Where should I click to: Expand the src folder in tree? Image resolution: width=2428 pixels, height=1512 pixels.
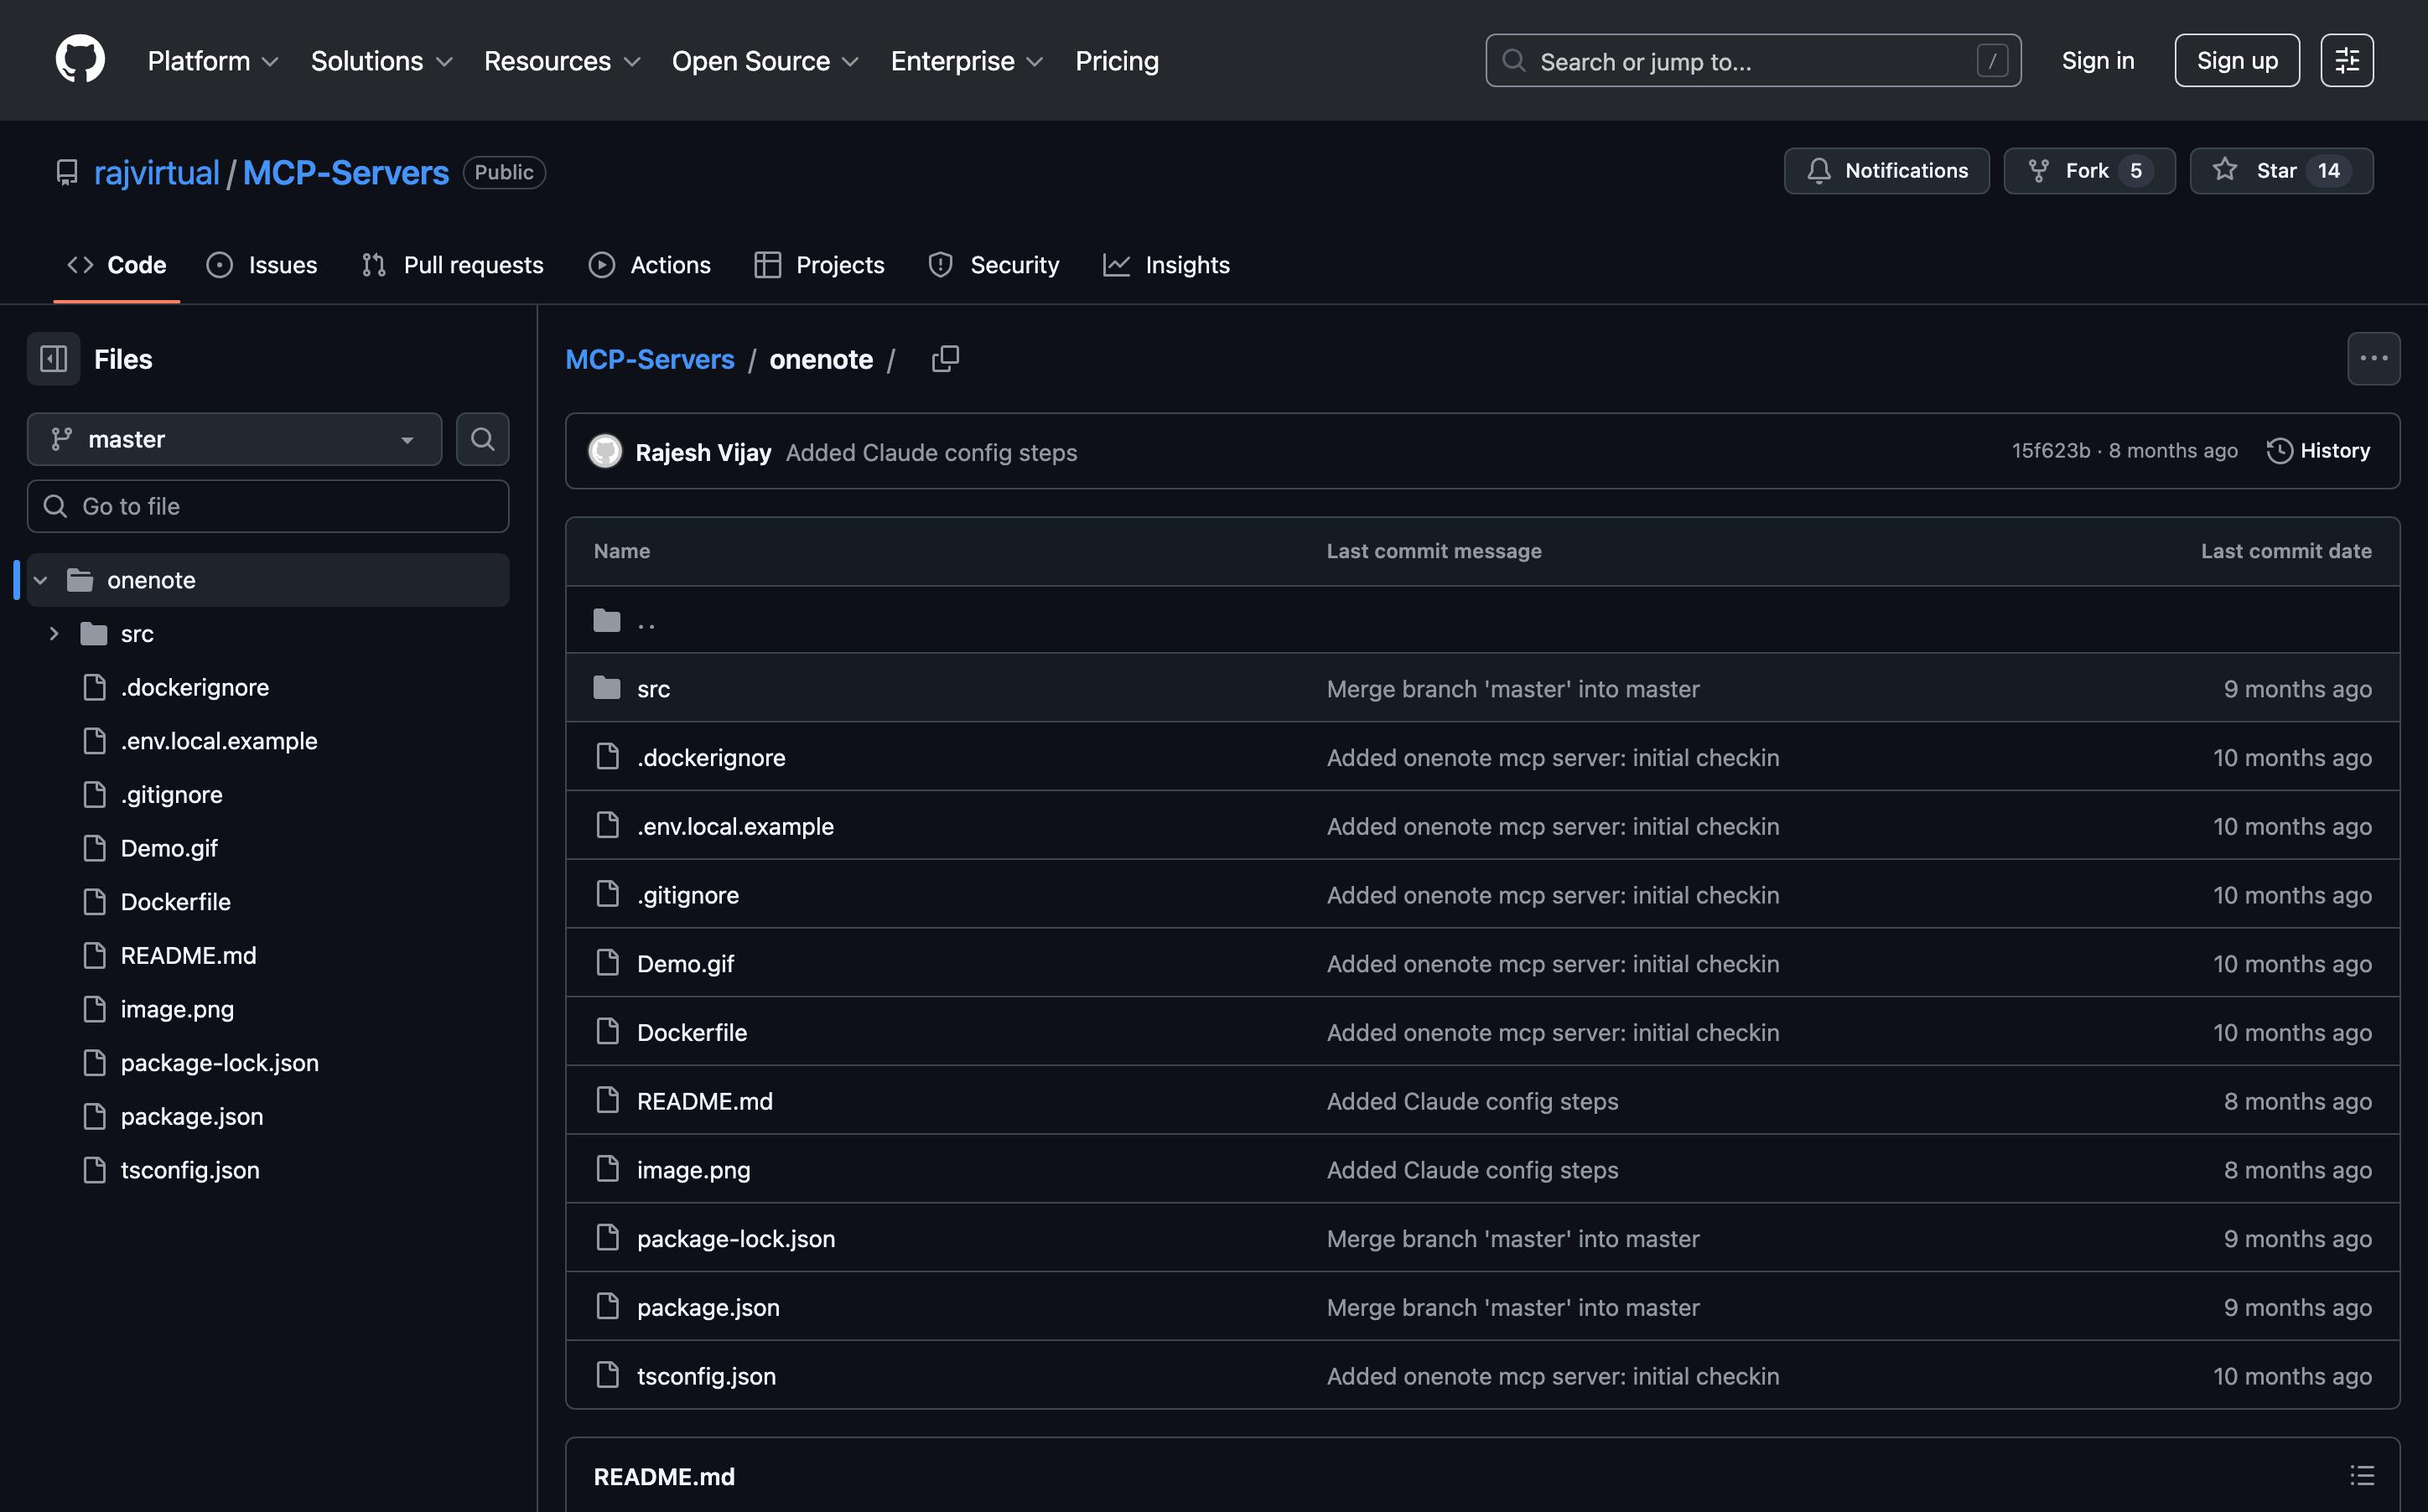pos(54,634)
